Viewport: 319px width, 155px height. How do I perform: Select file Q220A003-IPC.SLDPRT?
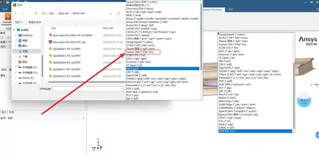tap(67, 56)
